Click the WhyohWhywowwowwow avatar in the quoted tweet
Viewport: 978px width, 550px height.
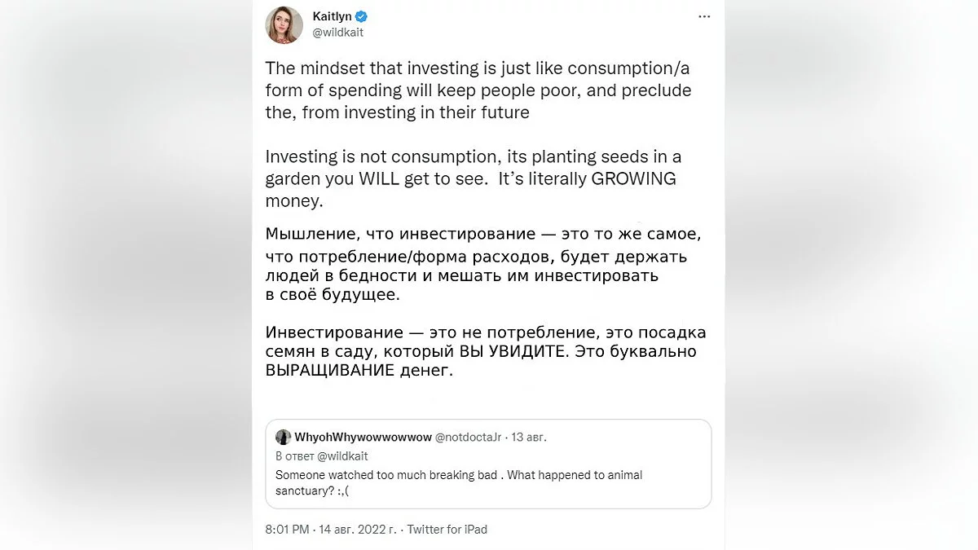[283, 438]
